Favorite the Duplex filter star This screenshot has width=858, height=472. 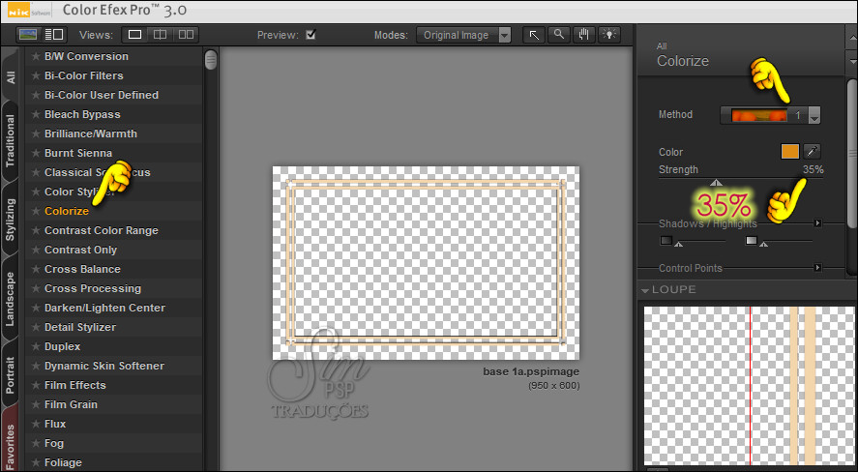(36, 347)
